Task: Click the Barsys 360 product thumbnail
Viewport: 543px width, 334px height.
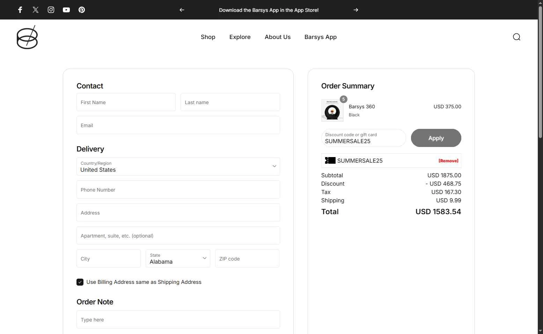Action: pos(332,110)
